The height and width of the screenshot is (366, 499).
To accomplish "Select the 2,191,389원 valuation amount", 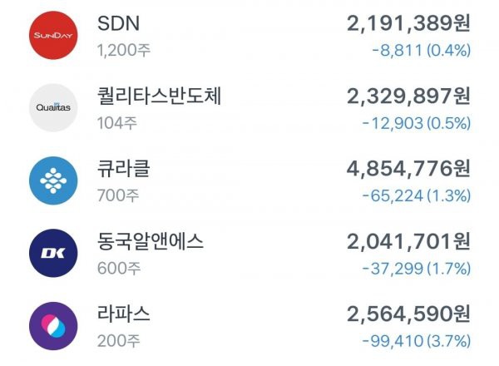I will (408, 23).
